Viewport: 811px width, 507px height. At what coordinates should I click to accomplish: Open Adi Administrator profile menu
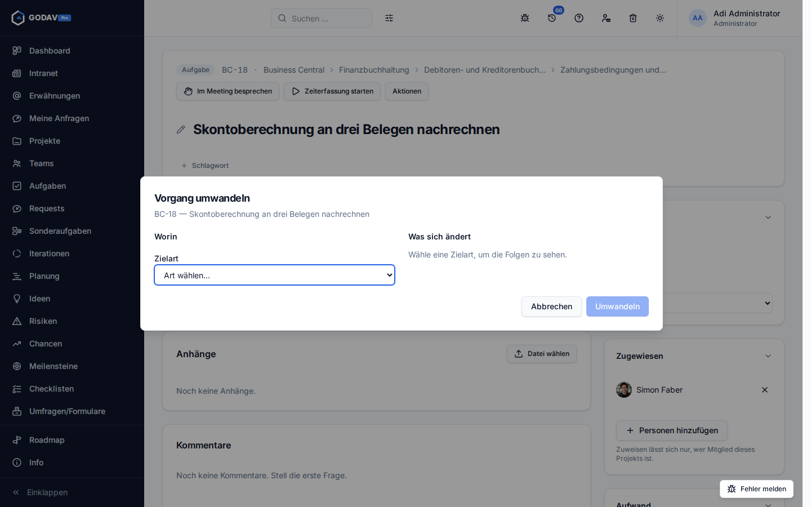click(734, 18)
